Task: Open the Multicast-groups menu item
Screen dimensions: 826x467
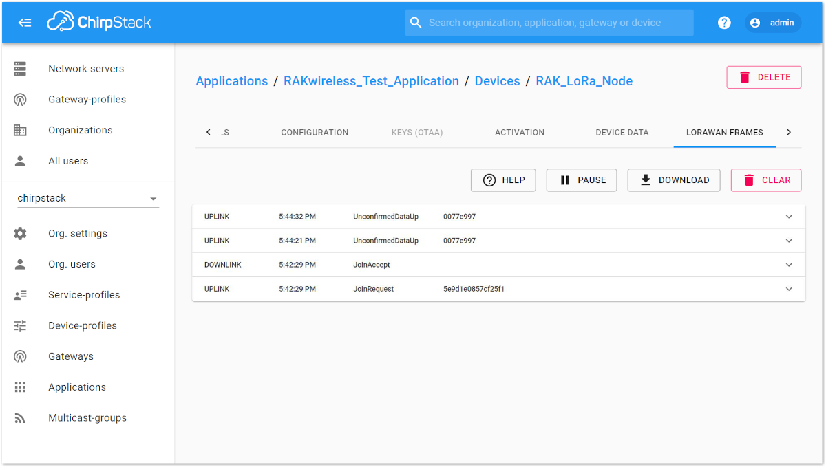Action: coord(88,418)
